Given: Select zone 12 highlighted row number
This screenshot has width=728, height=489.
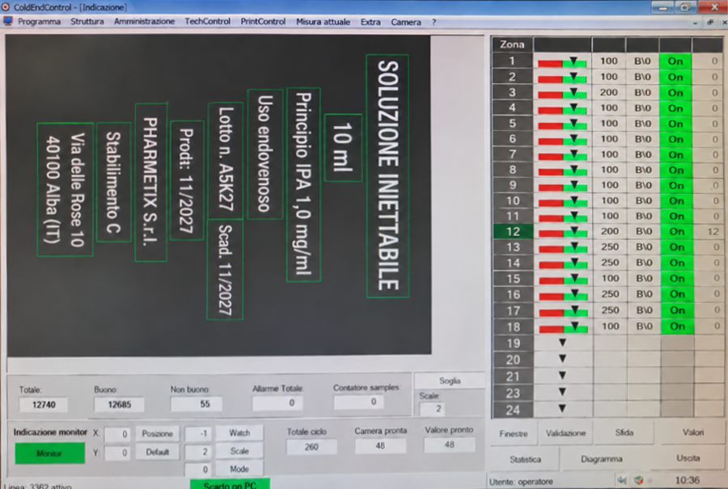Looking at the screenshot, I should pos(513,231).
